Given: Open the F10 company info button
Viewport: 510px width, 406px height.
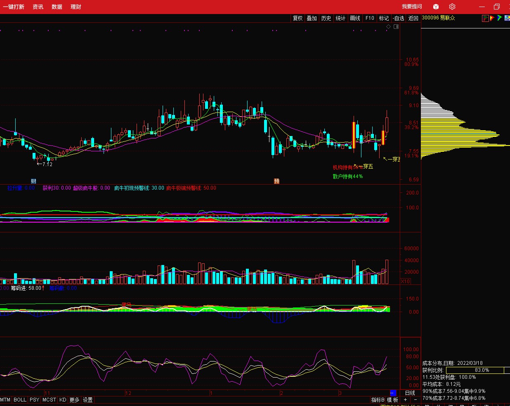Looking at the screenshot, I should coord(370,18).
